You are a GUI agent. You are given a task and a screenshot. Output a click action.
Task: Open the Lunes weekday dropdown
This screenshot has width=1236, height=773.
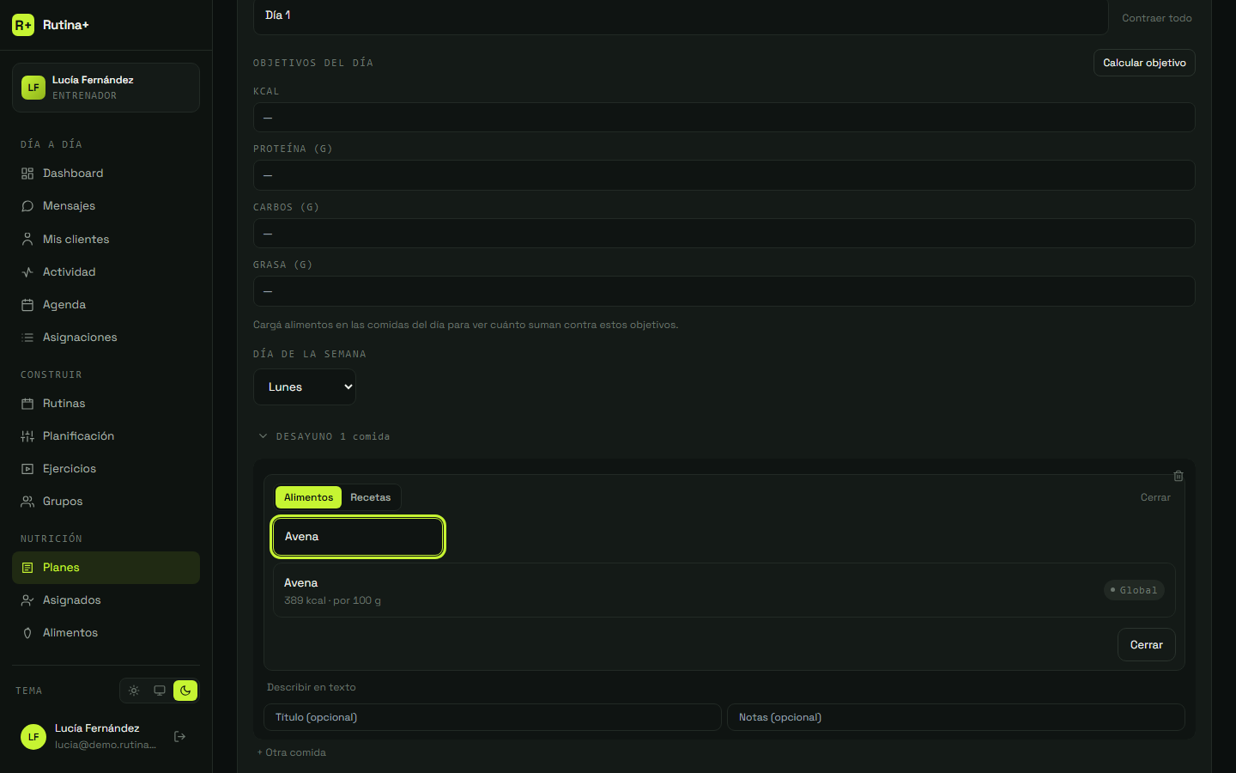(x=305, y=387)
